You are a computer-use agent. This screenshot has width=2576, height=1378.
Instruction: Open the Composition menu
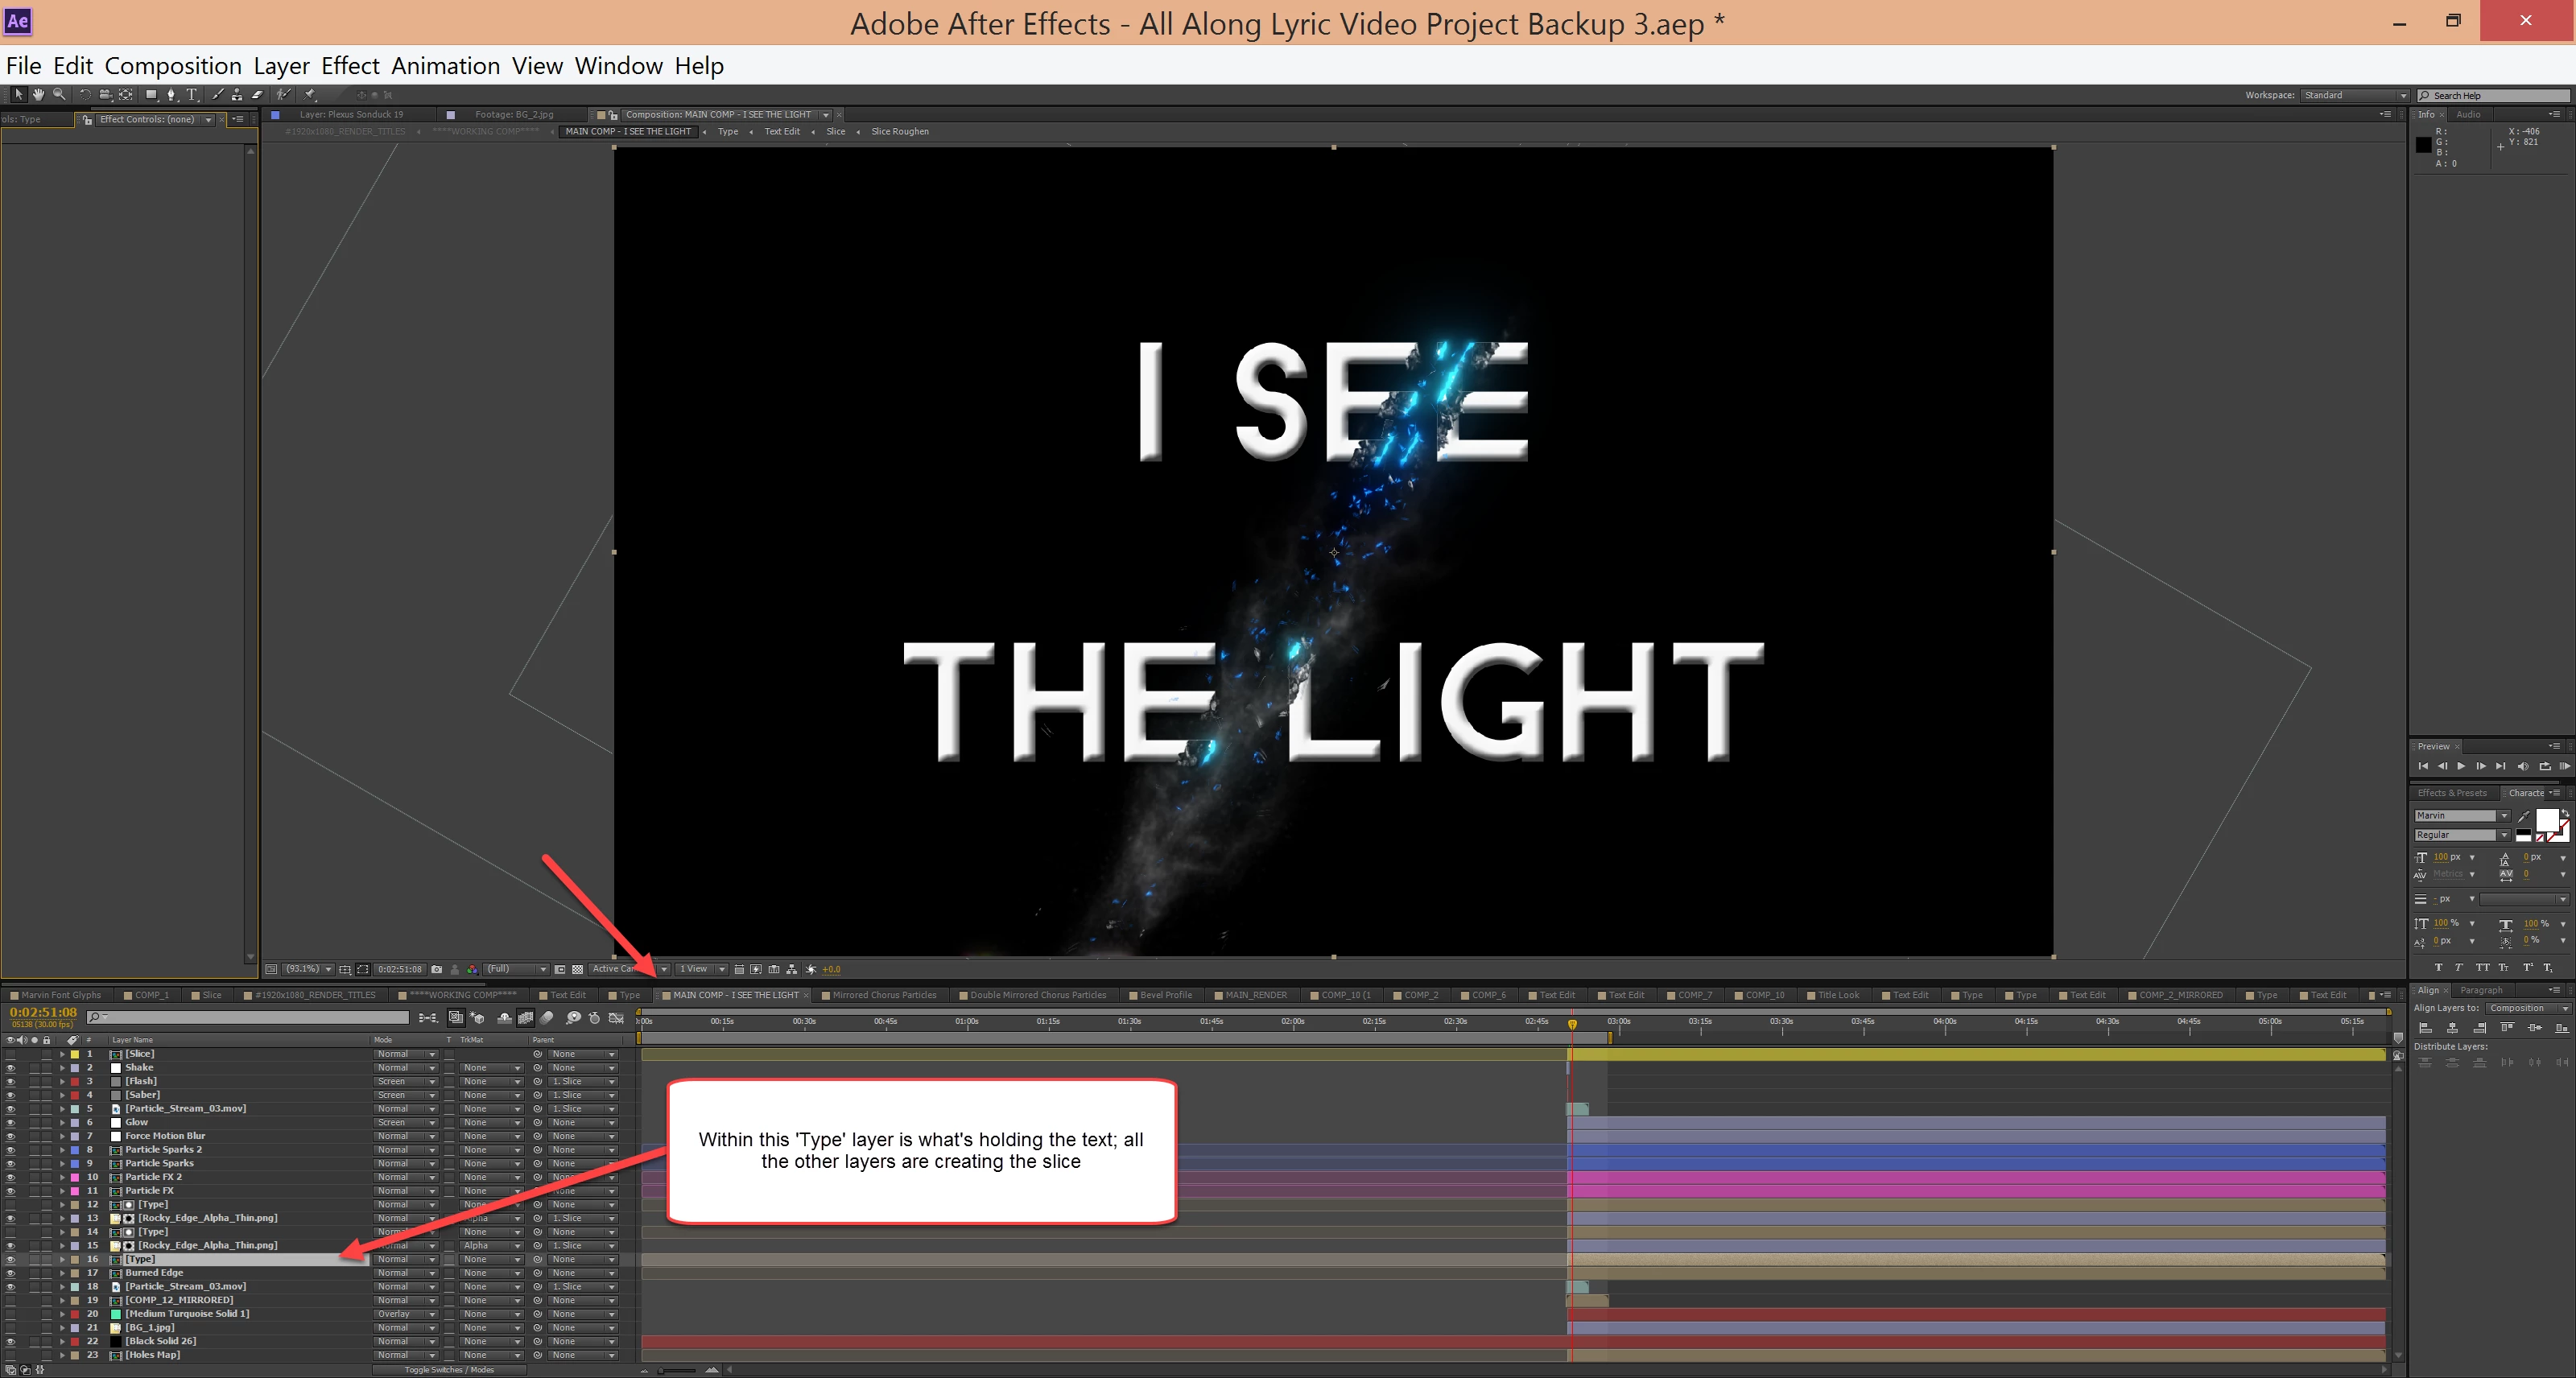point(173,66)
